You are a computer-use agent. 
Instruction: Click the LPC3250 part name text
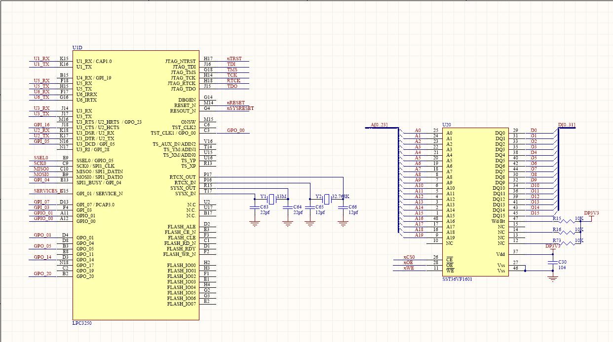point(82,324)
